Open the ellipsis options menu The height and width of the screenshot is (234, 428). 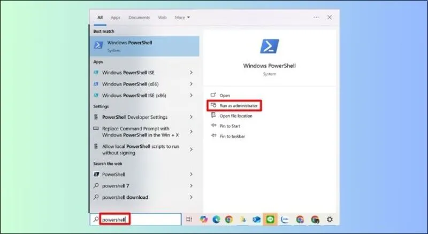pyautogui.click(x=316, y=17)
